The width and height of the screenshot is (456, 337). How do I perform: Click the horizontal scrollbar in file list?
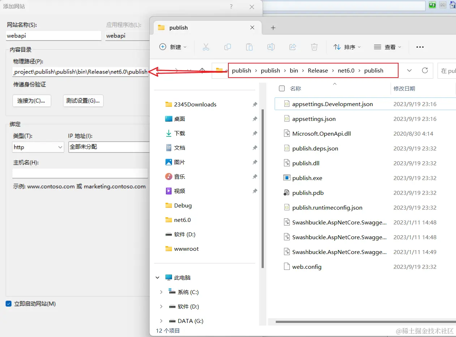pyautogui.click(x=365, y=322)
